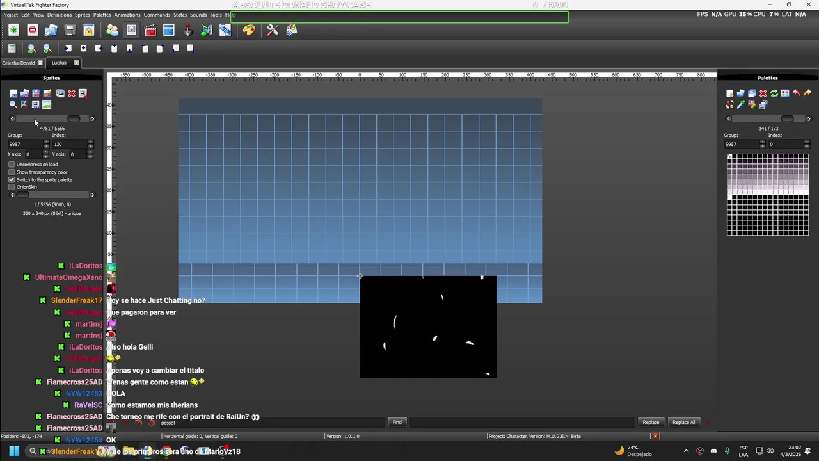Open Sounds with the speaker note icon
This screenshot has height=461, width=819.
(x=206, y=30)
